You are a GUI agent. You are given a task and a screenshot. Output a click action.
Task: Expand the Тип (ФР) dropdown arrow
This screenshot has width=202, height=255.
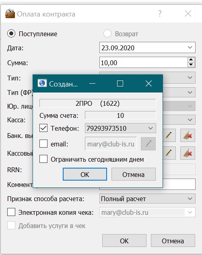pos(190,93)
